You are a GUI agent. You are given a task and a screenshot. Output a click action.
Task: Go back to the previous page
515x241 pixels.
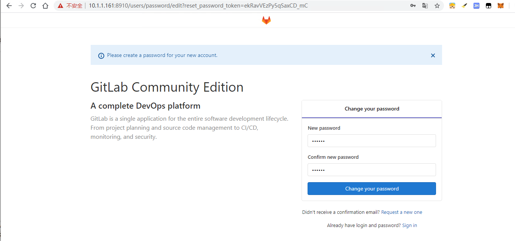[x=9, y=6]
